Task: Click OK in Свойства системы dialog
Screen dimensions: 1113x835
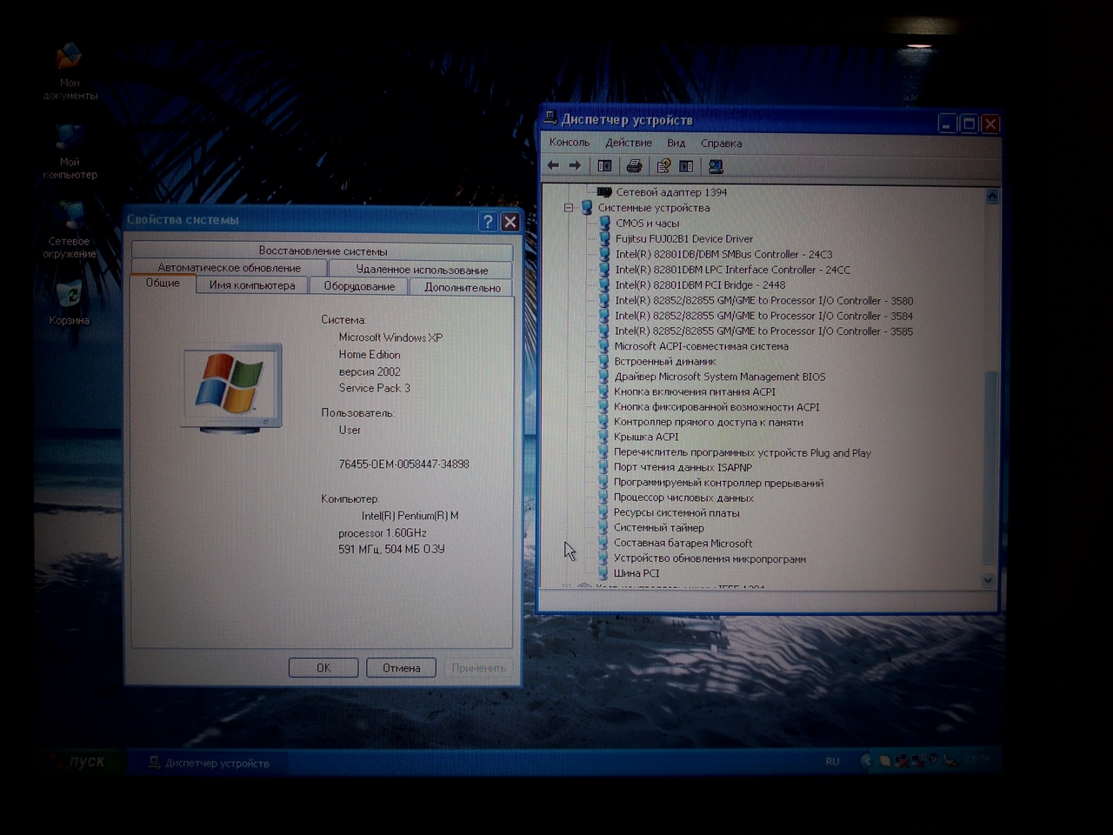Action: (323, 667)
